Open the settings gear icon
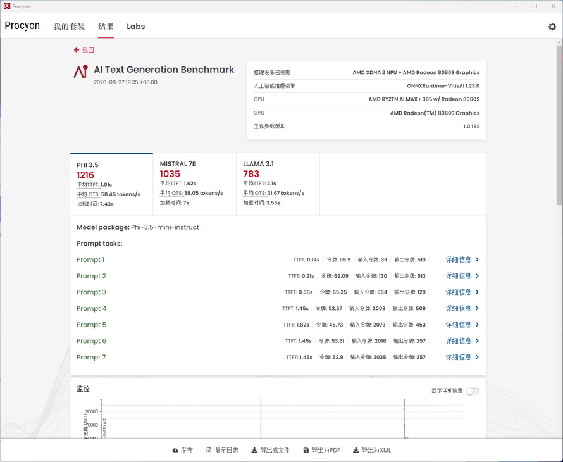This screenshot has height=462, width=563. pos(552,27)
